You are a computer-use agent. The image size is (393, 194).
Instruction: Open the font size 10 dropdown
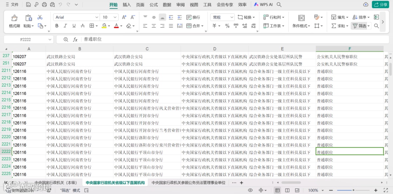[x=115, y=17]
